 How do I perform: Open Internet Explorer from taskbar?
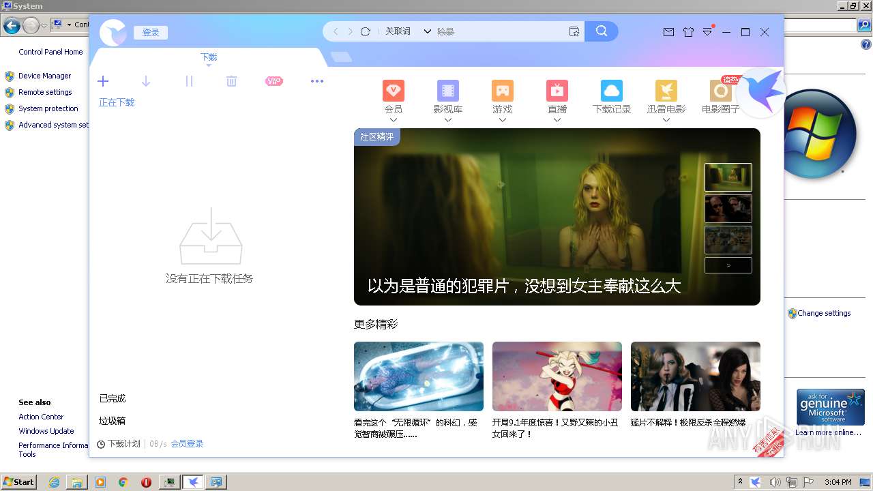pyautogui.click(x=55, y=482)
